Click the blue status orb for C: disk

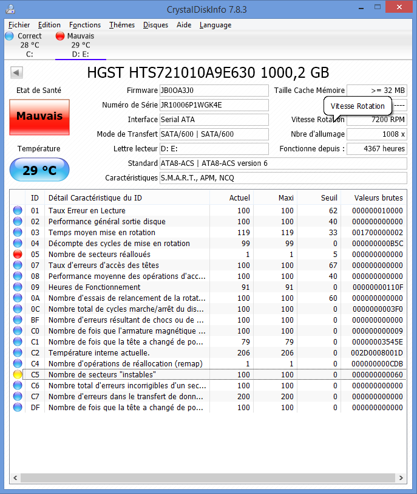pyautogui.click(x=10, y=36)
